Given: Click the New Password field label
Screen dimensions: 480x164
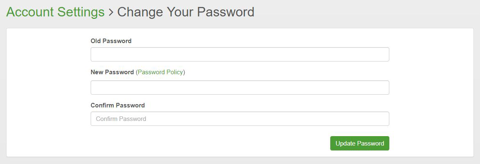Looking at the screenshot, I should (x=112, y=72).
